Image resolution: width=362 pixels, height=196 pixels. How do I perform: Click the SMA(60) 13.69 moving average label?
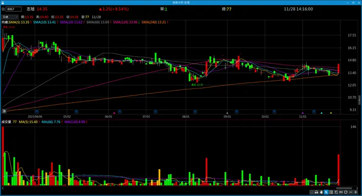point(99,22)
